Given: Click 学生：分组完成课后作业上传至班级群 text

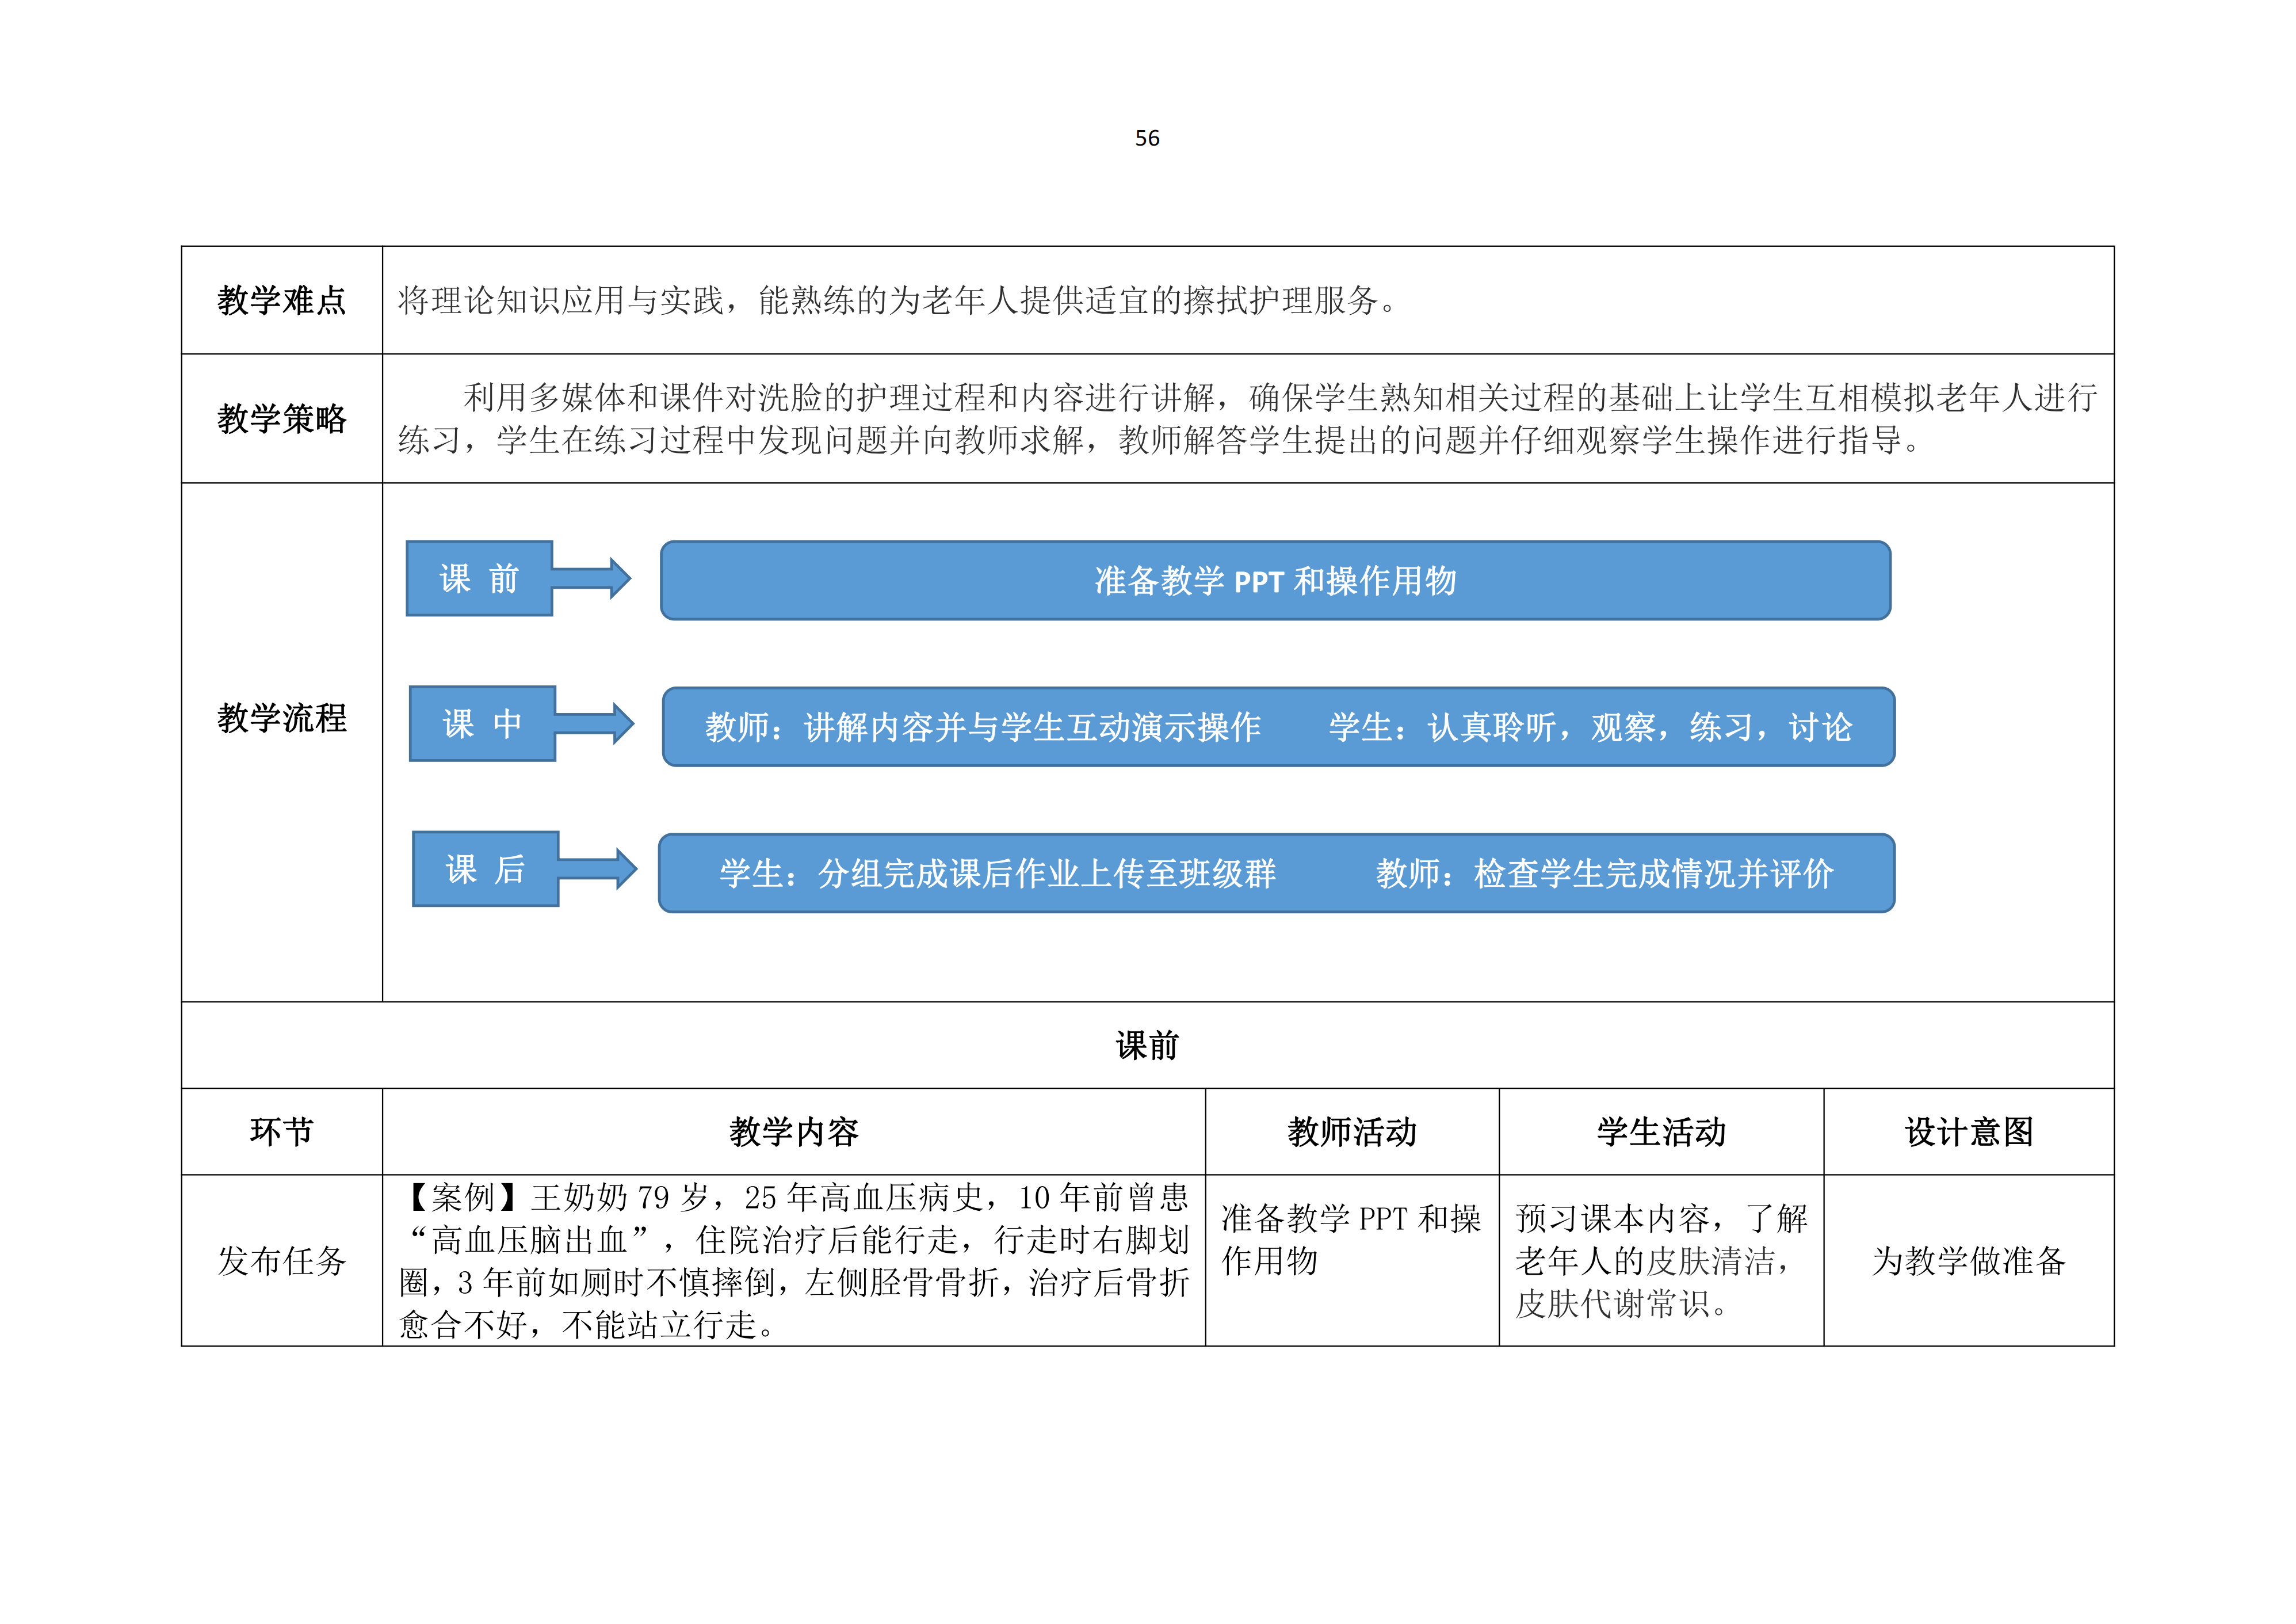Looking at the screenshot, I should point(997,874).
